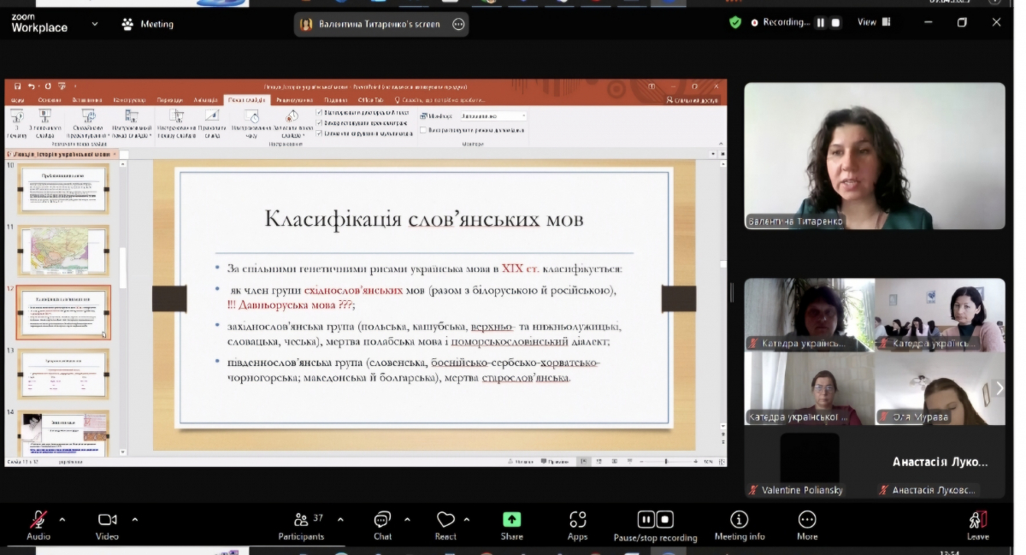Click the Leave meeting button
The image size is (1026, 555).
(x=978, y=524)
